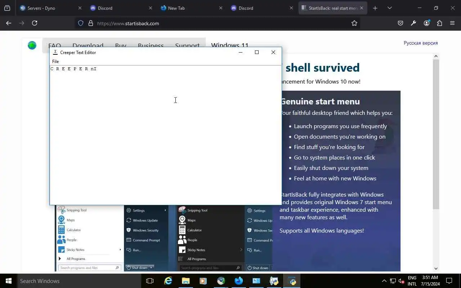Click the Windows Start button

click(9, 281)
